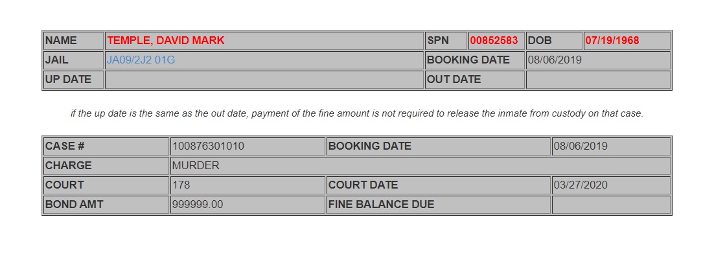Click the inmate name TEMPLE, DAVID MARK

[x=165, y=41]
